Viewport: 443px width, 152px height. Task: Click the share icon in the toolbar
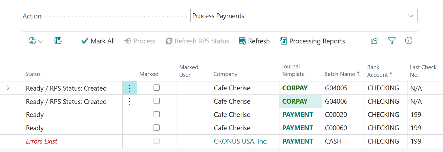pos(374,41)
